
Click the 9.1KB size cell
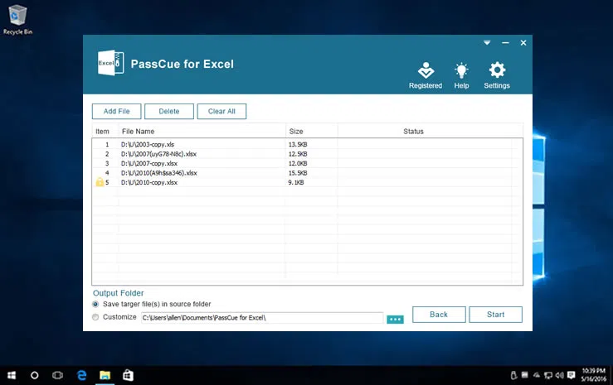tap(296, 182)
